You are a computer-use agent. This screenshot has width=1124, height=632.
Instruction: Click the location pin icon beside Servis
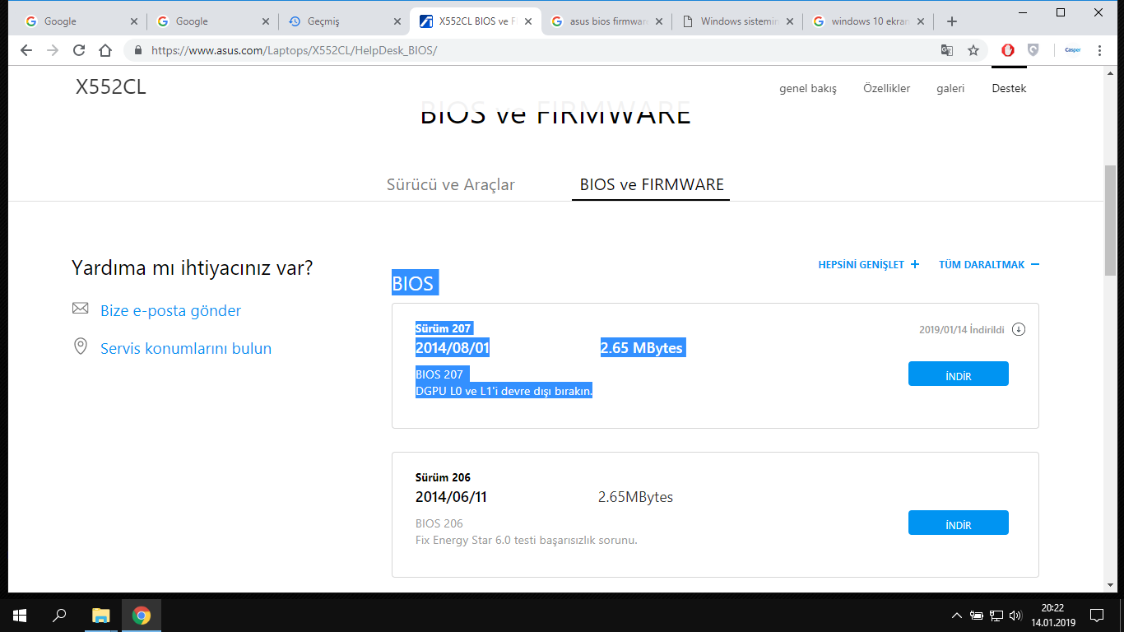click(x=81, y=346)
